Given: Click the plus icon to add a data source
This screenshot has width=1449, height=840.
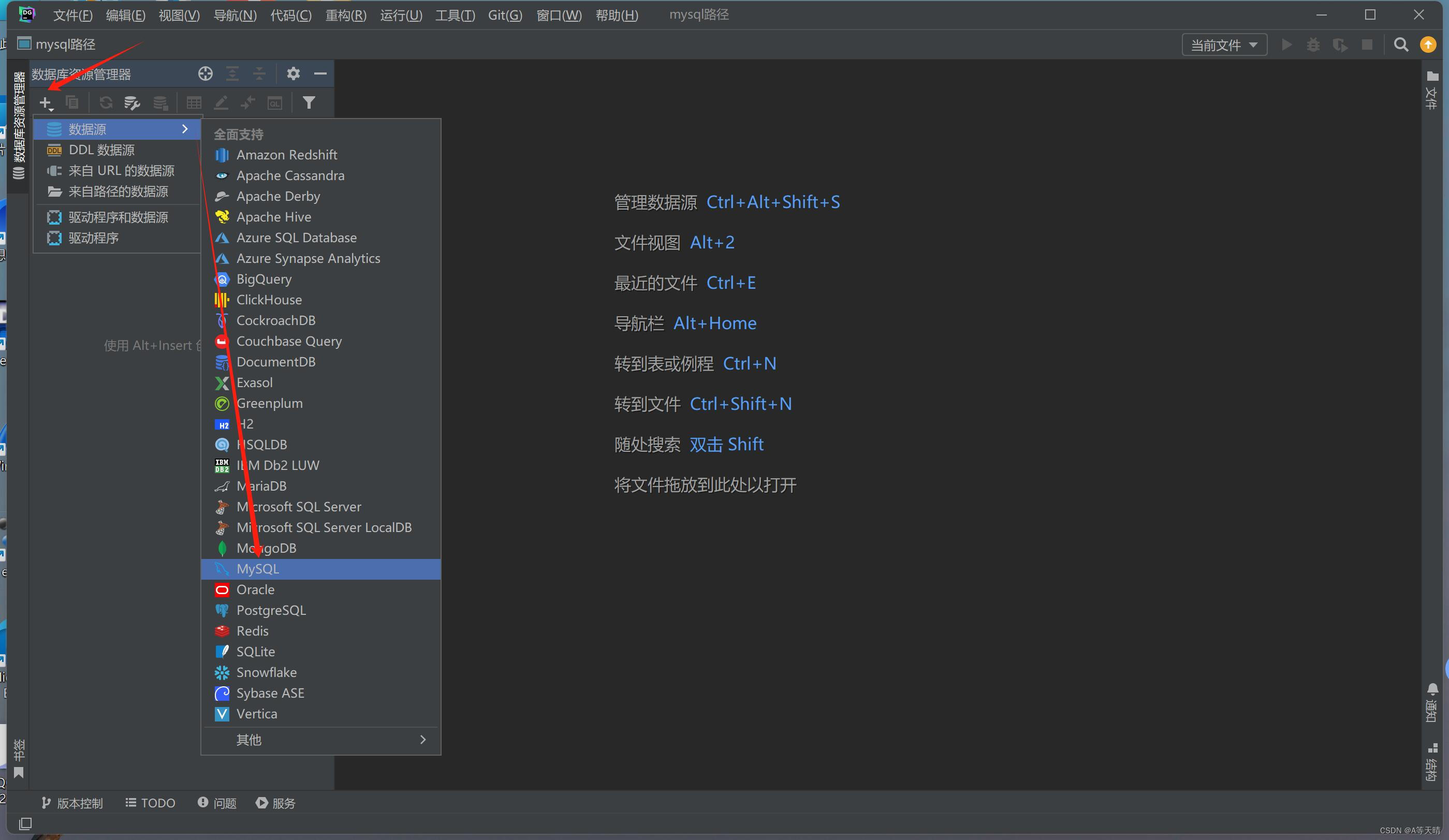Looking at the screenshot, I should point(46,103).
